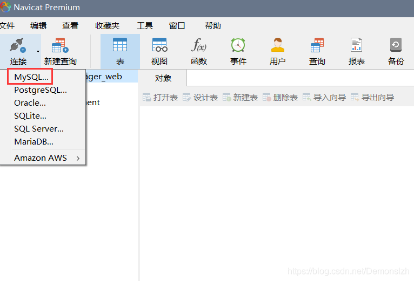The image size is (414, 281).
Task: Open the 帮助 help menu
Action: (212, 25)
